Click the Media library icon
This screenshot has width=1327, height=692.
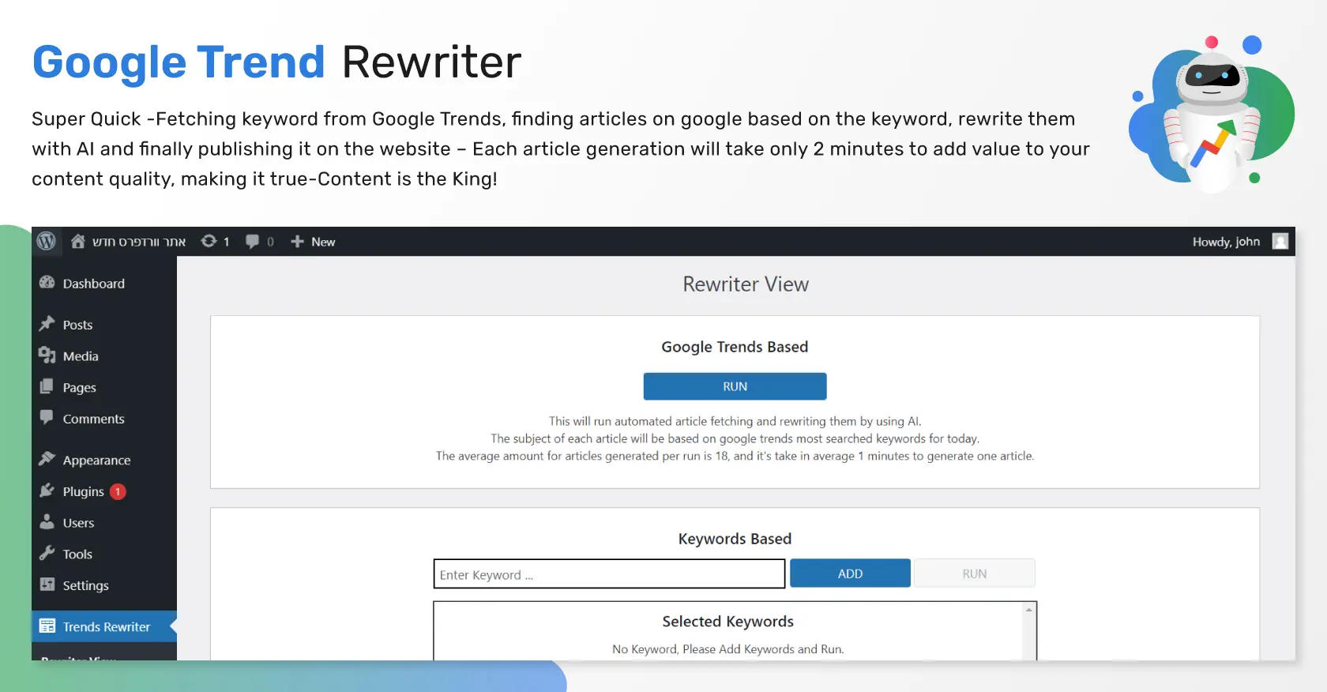(x=47, y=355)
